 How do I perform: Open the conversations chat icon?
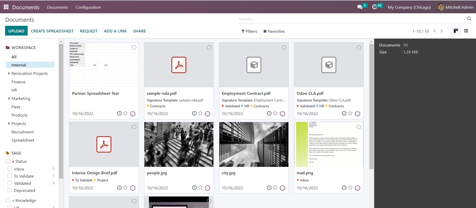click(360, 7)
